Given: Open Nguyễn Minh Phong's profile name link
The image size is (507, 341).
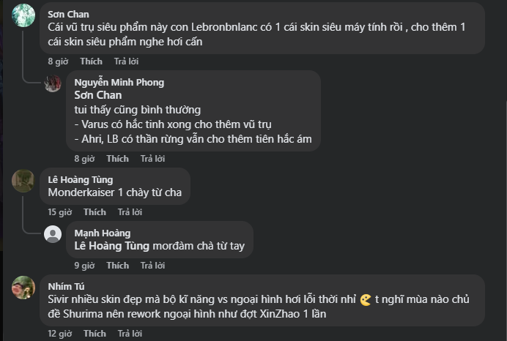Looking at the screenshot, I should [119, 82].
